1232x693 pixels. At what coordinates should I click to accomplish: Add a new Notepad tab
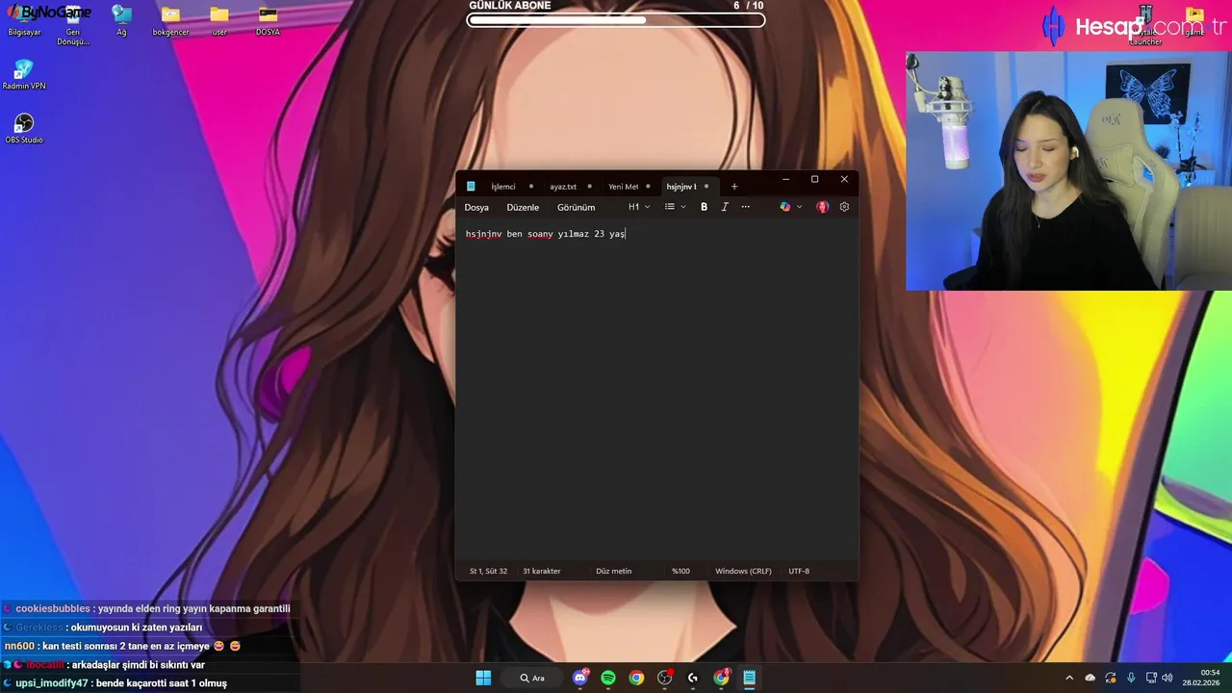point(734,187)
